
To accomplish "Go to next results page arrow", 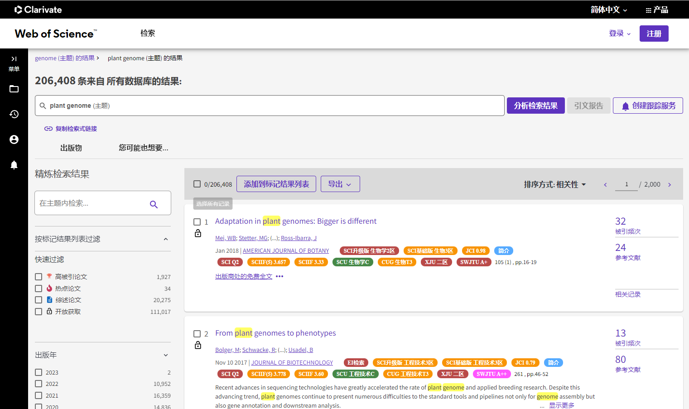I will click(x=670, y=185).
